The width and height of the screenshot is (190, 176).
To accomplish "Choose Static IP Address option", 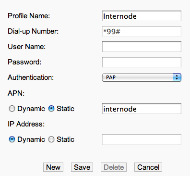I will tap(51, 139).
